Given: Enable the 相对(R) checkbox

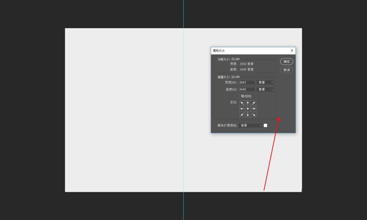Looking at the screenshot, I should tap(237, 96).
